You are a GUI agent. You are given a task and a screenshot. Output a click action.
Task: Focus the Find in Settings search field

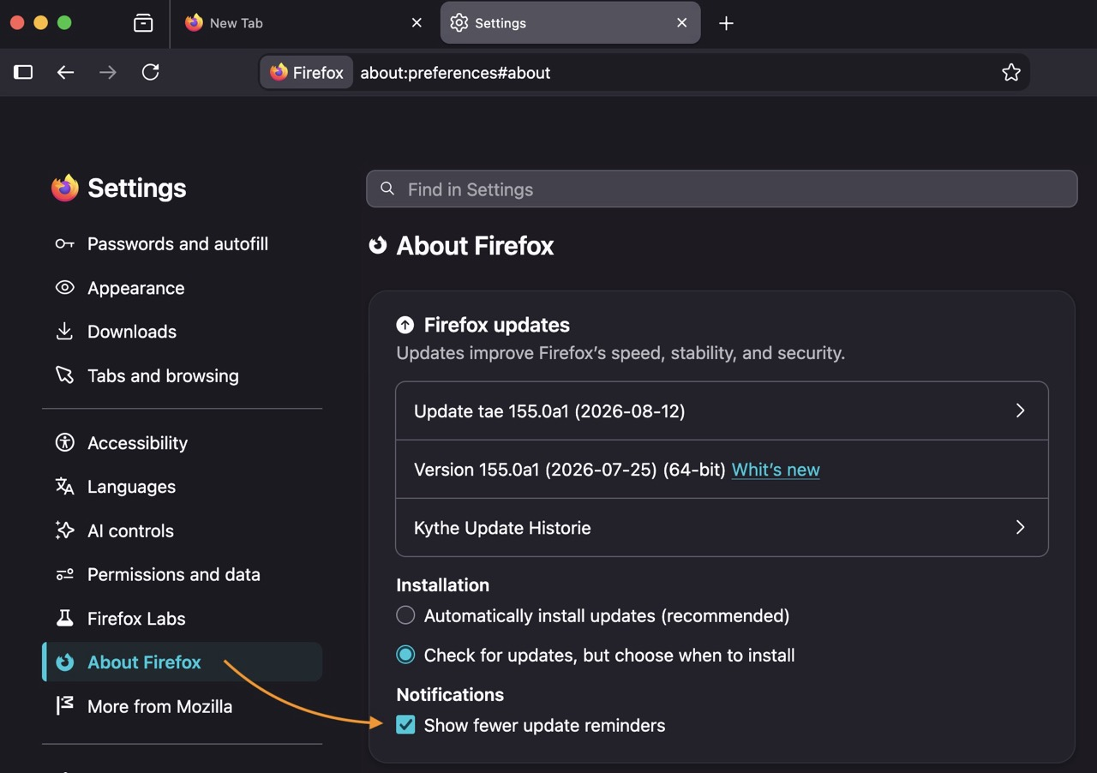tap(722, 189)
